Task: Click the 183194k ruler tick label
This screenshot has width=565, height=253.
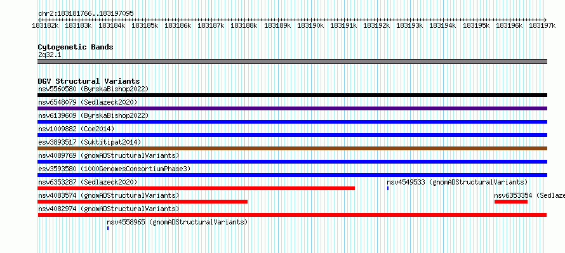Action: 443,25
